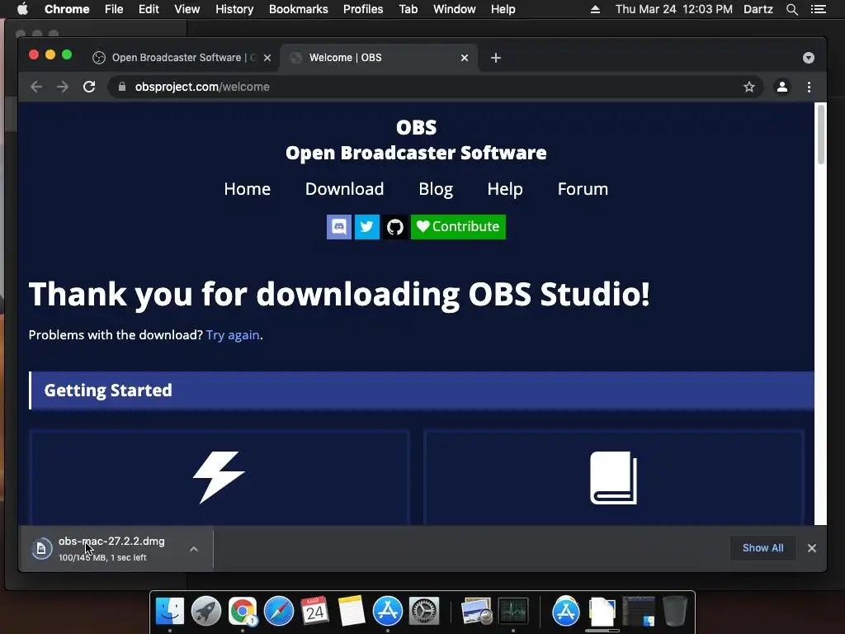Image resolution: width=845 pixels, height=634 pixels.
Task: Open the Apple menu
Action: [x=22, y=9]
